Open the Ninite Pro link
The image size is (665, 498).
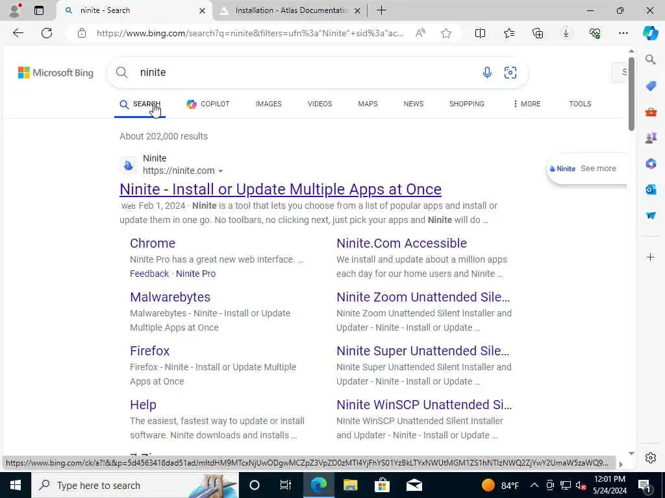(195, 274)
